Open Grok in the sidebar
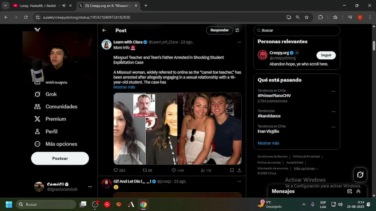The height and width of the screenshot is (211, 376). click(x=46, y=94)
